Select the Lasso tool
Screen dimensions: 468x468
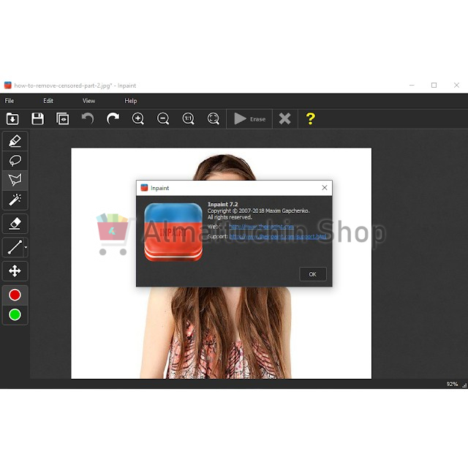[x=15, y=161]
